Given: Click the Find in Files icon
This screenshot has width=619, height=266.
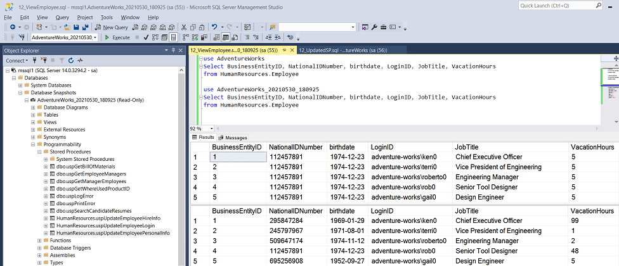Looking at the screenshot, I should (x=272, y=27).
